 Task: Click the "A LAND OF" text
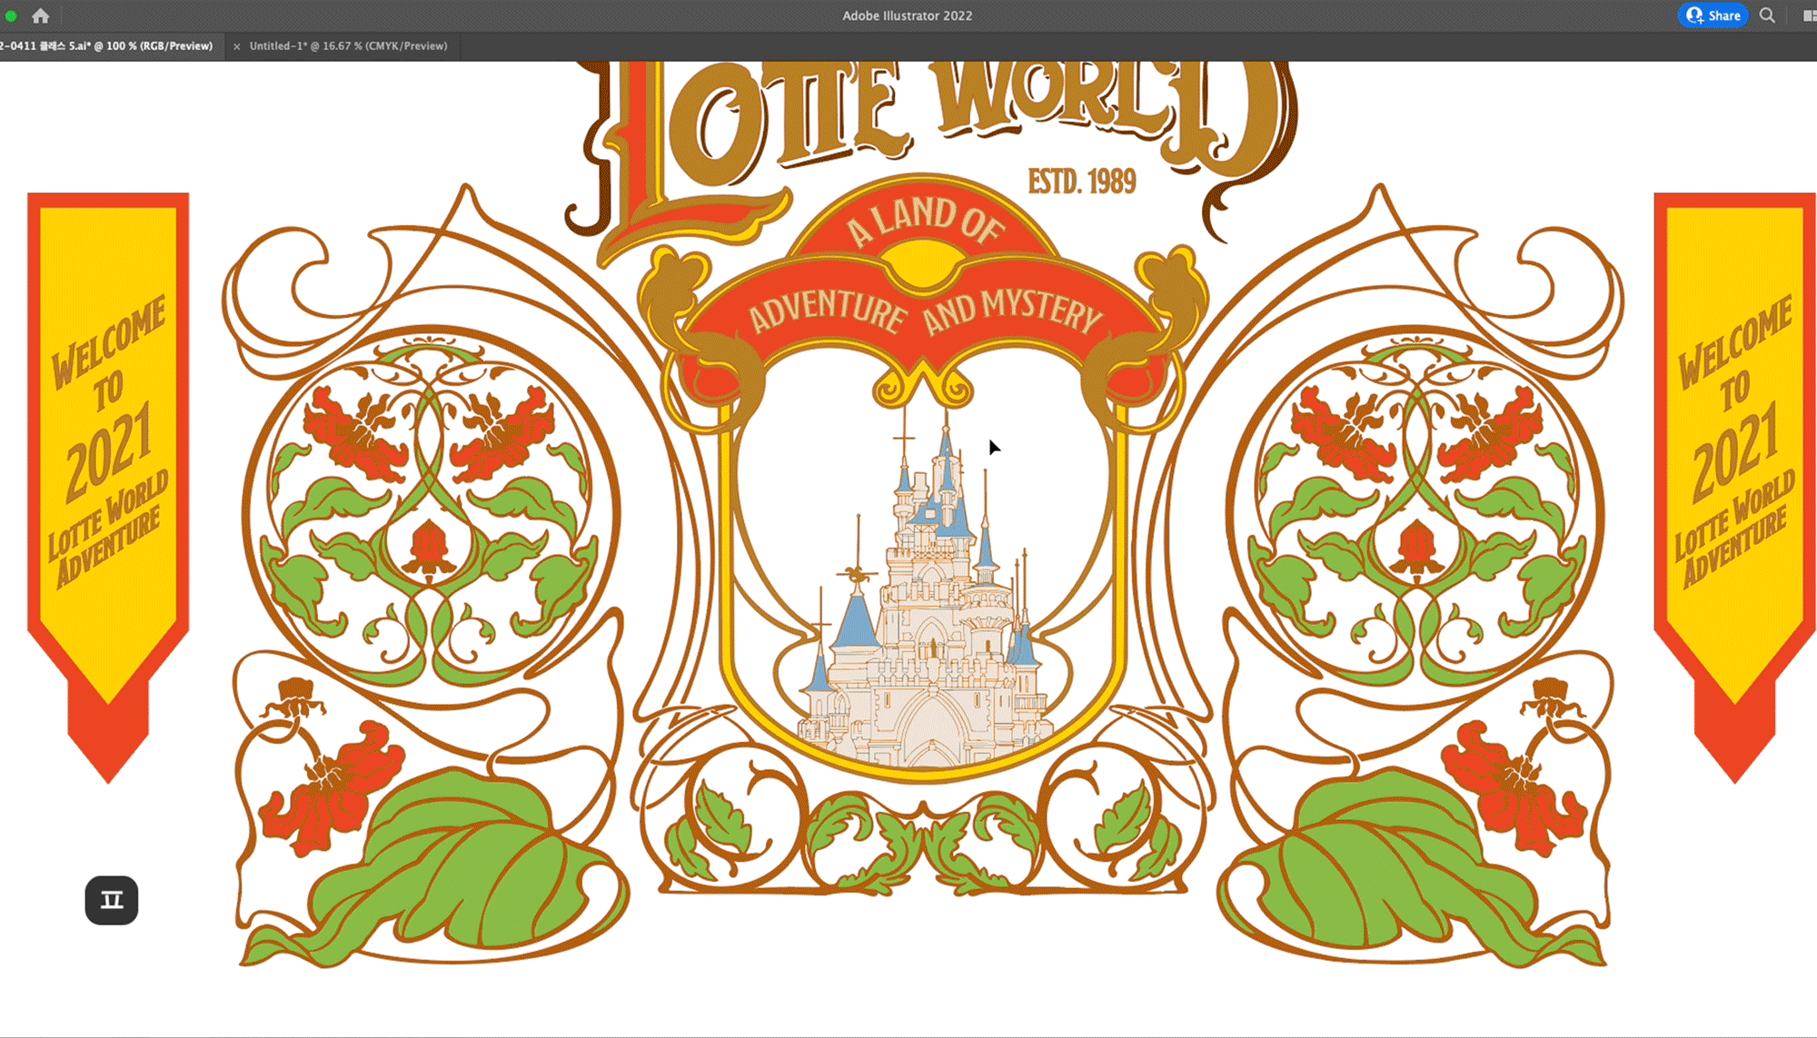click(x=926, y=222)
